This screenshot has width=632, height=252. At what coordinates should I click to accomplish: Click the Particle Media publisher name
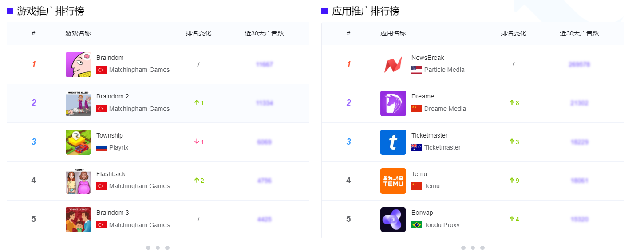pos(444,70)
